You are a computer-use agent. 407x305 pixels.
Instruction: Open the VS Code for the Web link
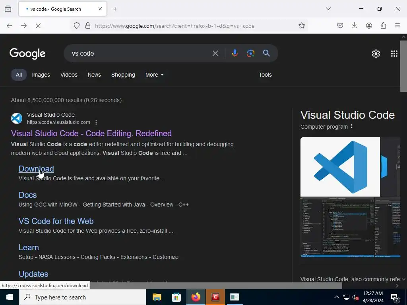pos(56,221)
